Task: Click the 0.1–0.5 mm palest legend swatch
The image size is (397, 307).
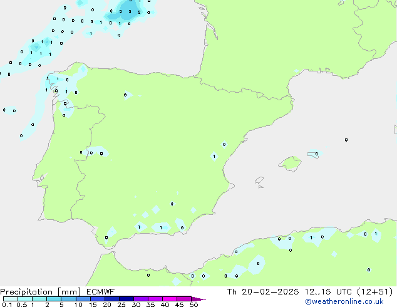Action: coord(11,299)
